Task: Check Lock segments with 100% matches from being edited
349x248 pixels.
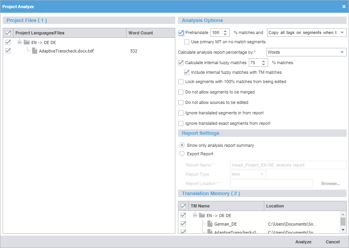Action: (180, 82)
